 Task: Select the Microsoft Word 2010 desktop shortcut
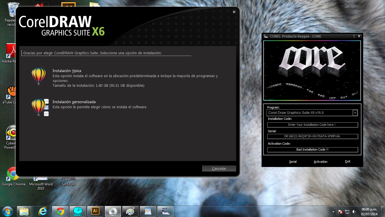(x=41, y=183)
